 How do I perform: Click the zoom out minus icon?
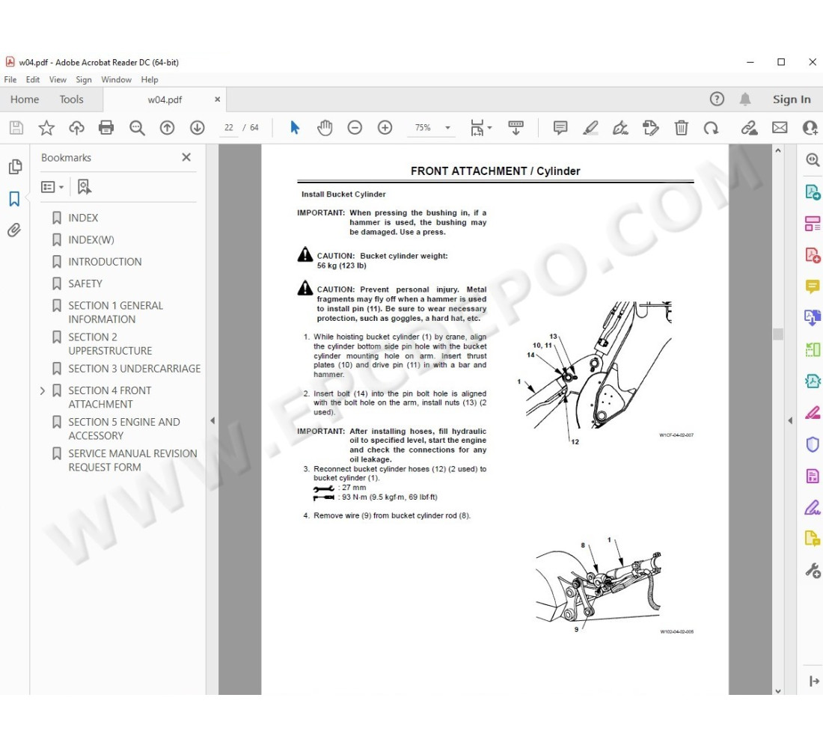(x=355, y=128)
